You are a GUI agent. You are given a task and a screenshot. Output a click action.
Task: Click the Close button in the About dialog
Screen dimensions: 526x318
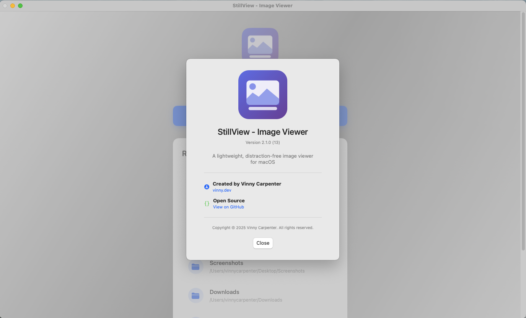tap(263, 243)
